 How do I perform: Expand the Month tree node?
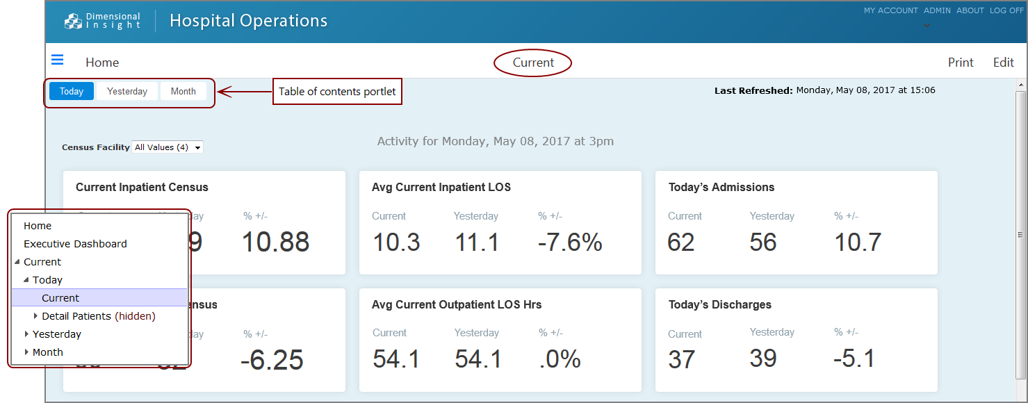(26, 352)
